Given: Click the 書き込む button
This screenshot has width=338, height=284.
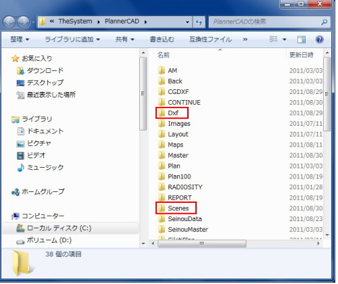Looking at the screenshot, I should coord(162,39).
